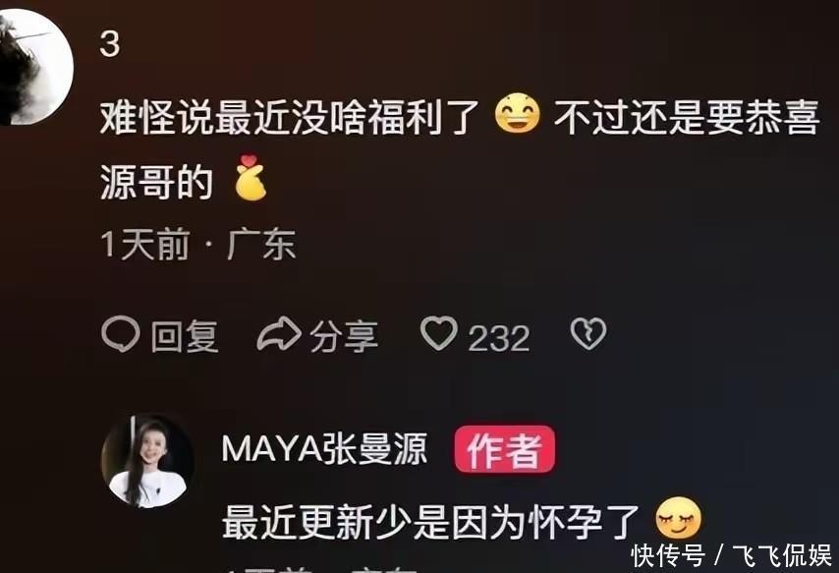Click the 232 like count

coord(499,338)
